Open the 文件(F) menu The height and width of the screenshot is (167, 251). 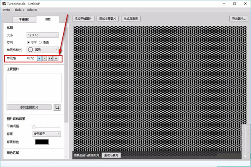pyautogui.click(x=7, y=10)
